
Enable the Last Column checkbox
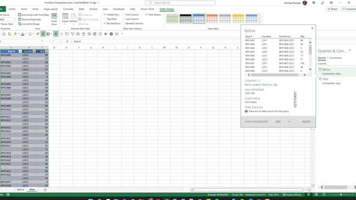123,19
